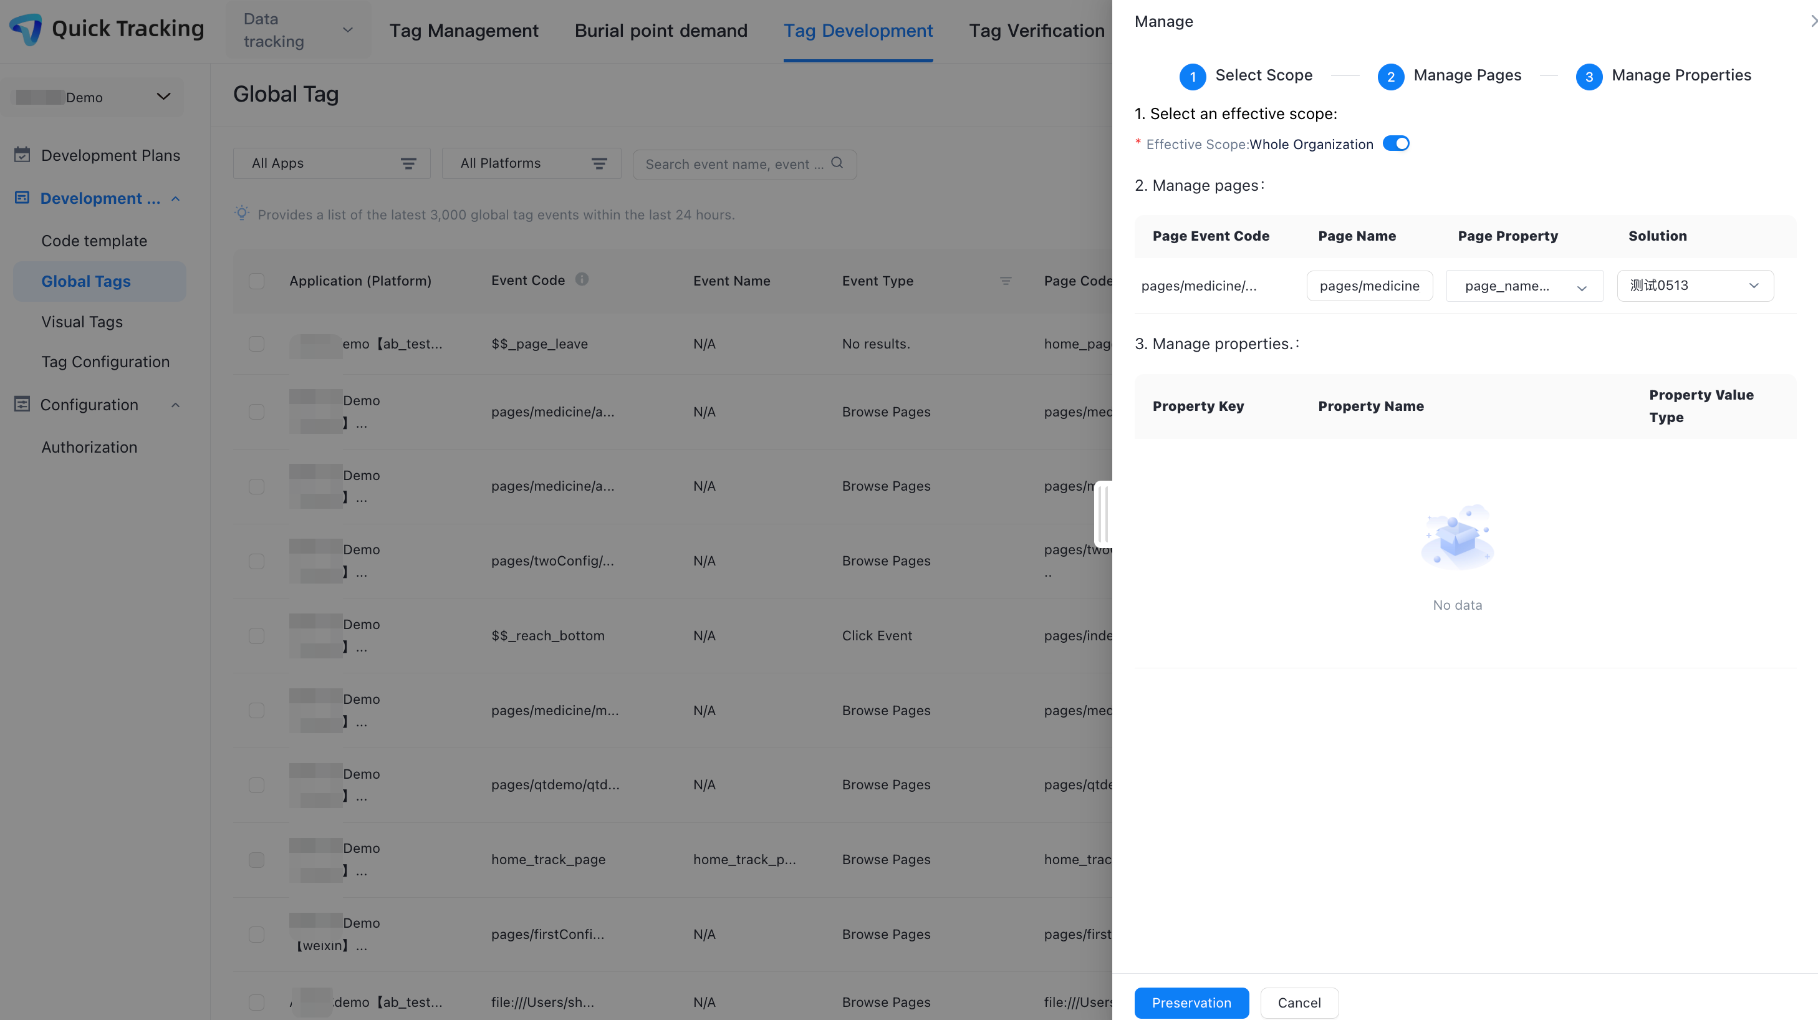
Task: Click the Cancel button
Action: (x=1299, y=1003)
